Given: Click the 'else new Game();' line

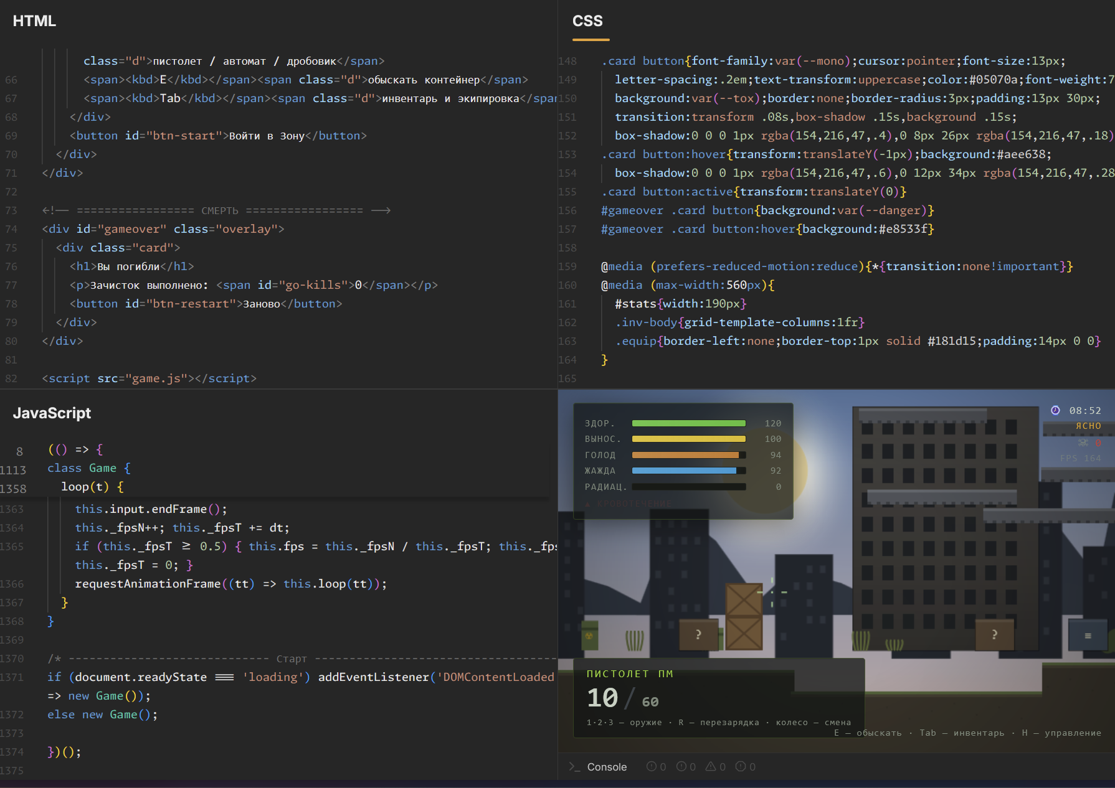Looking at the screenshot, I should point(103,715).
